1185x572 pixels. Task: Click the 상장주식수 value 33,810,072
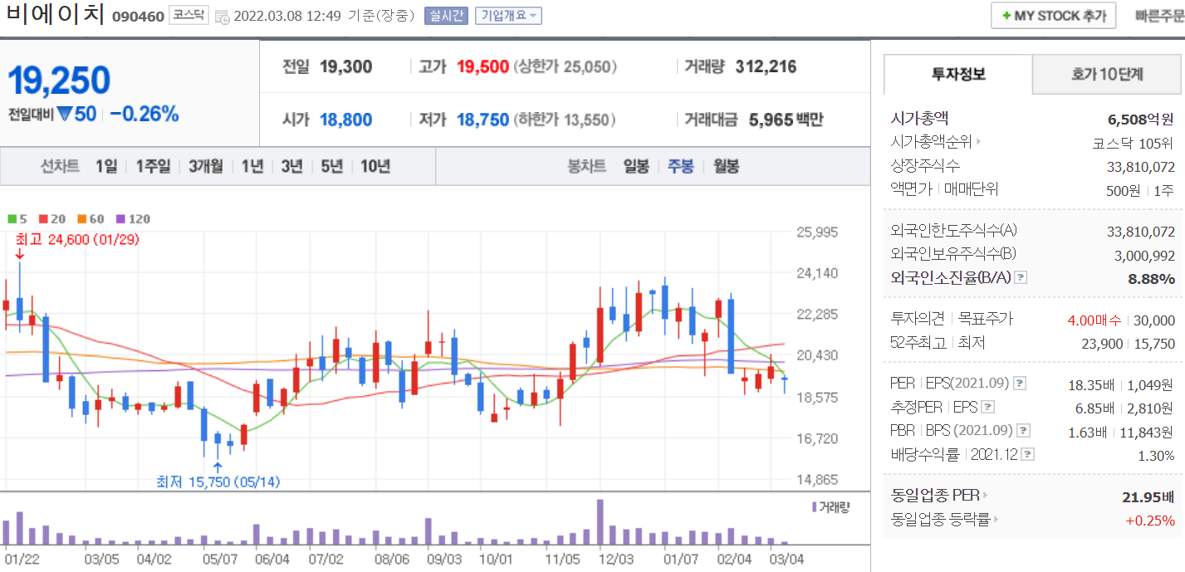point(1141,166)
